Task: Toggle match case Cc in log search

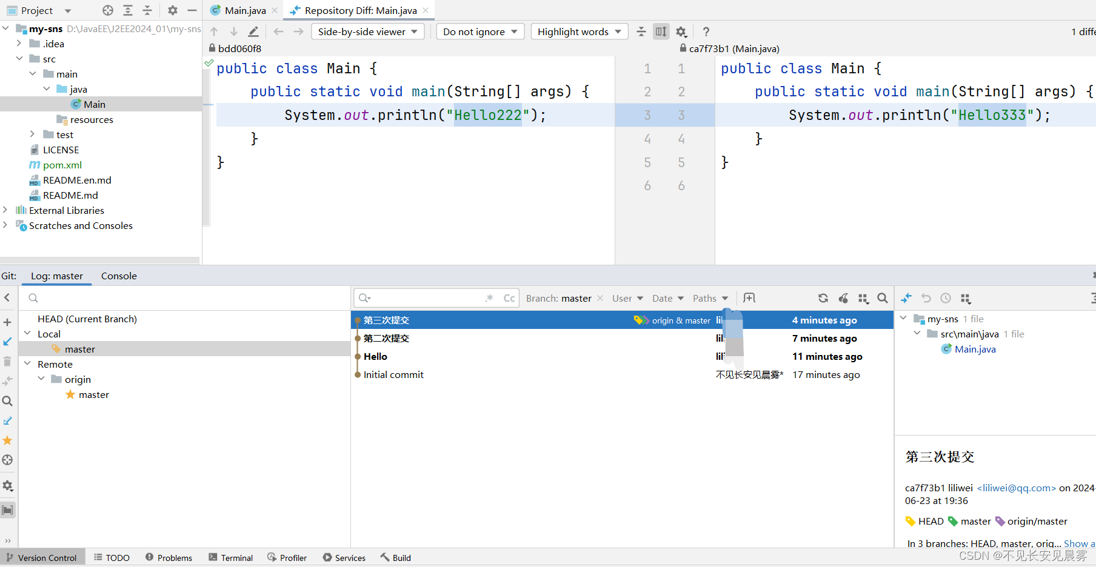Action: (509, 298)
